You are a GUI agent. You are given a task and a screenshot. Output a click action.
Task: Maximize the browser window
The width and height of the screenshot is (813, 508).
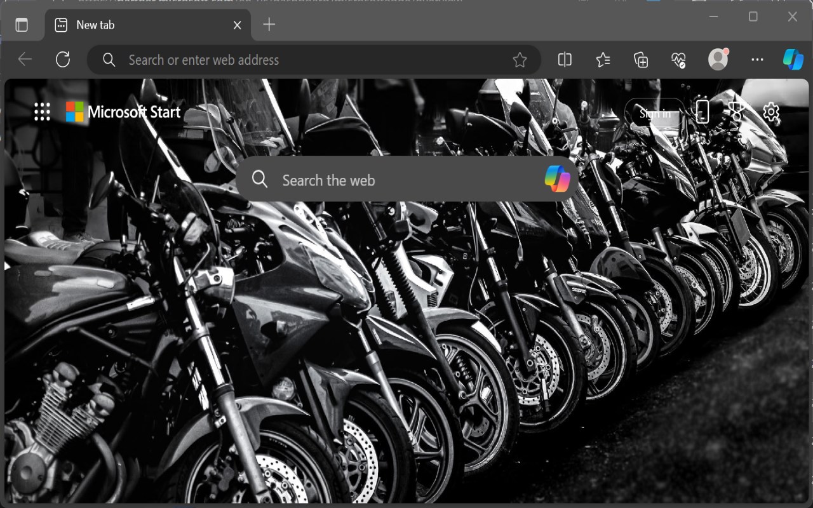point(753,17)
